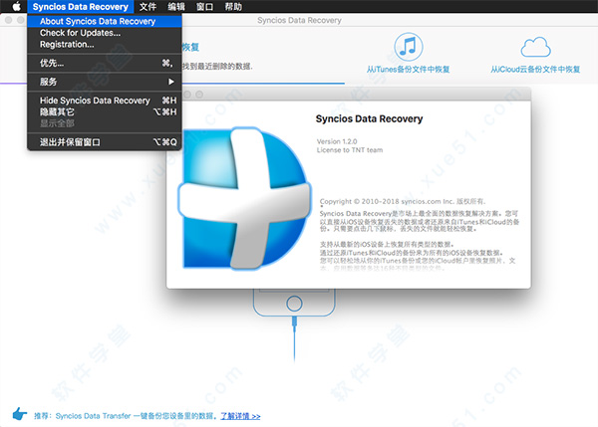Select 隐藏其它 menu entry
Viewport: 598px width, 427px height.
click(105, 111)
